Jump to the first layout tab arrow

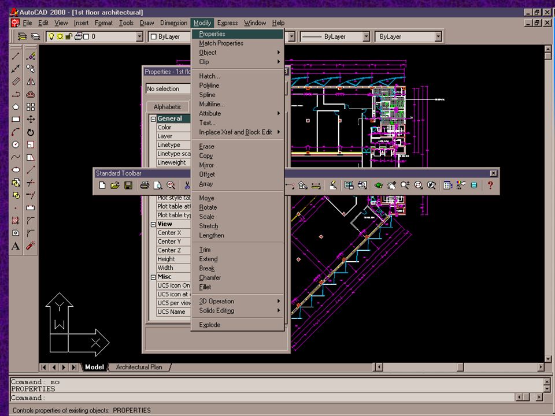pos(43,367)
